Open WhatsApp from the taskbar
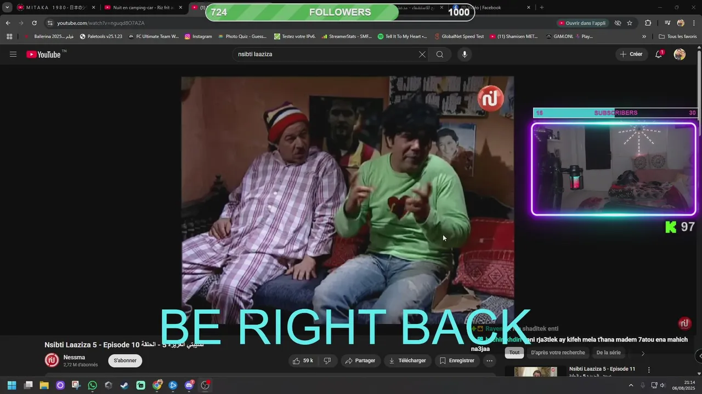This screenshot has height=394, width=702. point(92,385)
